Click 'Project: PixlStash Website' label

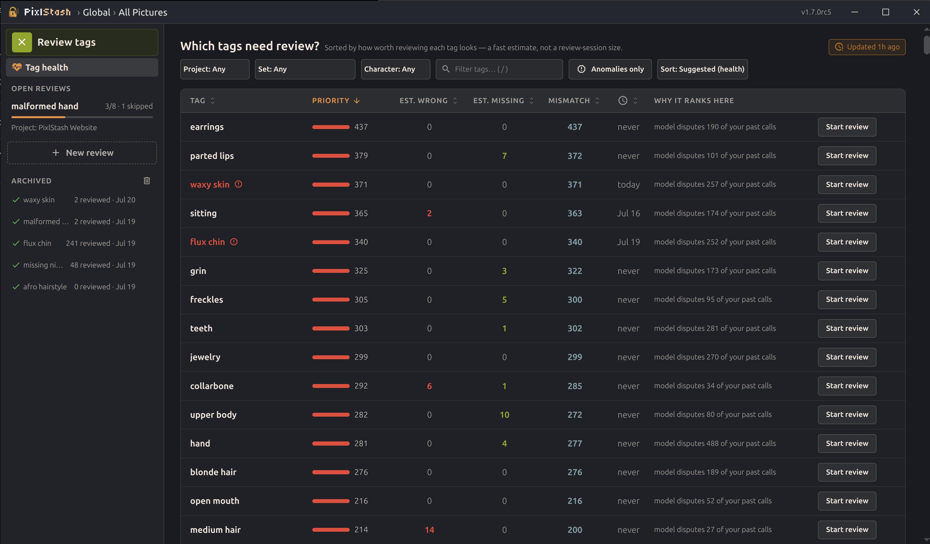click(x=54, y=128)
